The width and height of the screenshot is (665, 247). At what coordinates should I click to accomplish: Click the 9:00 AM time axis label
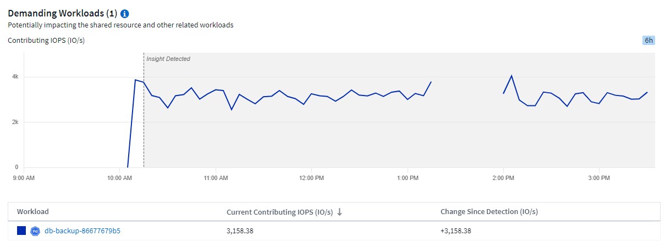(23, 178)
